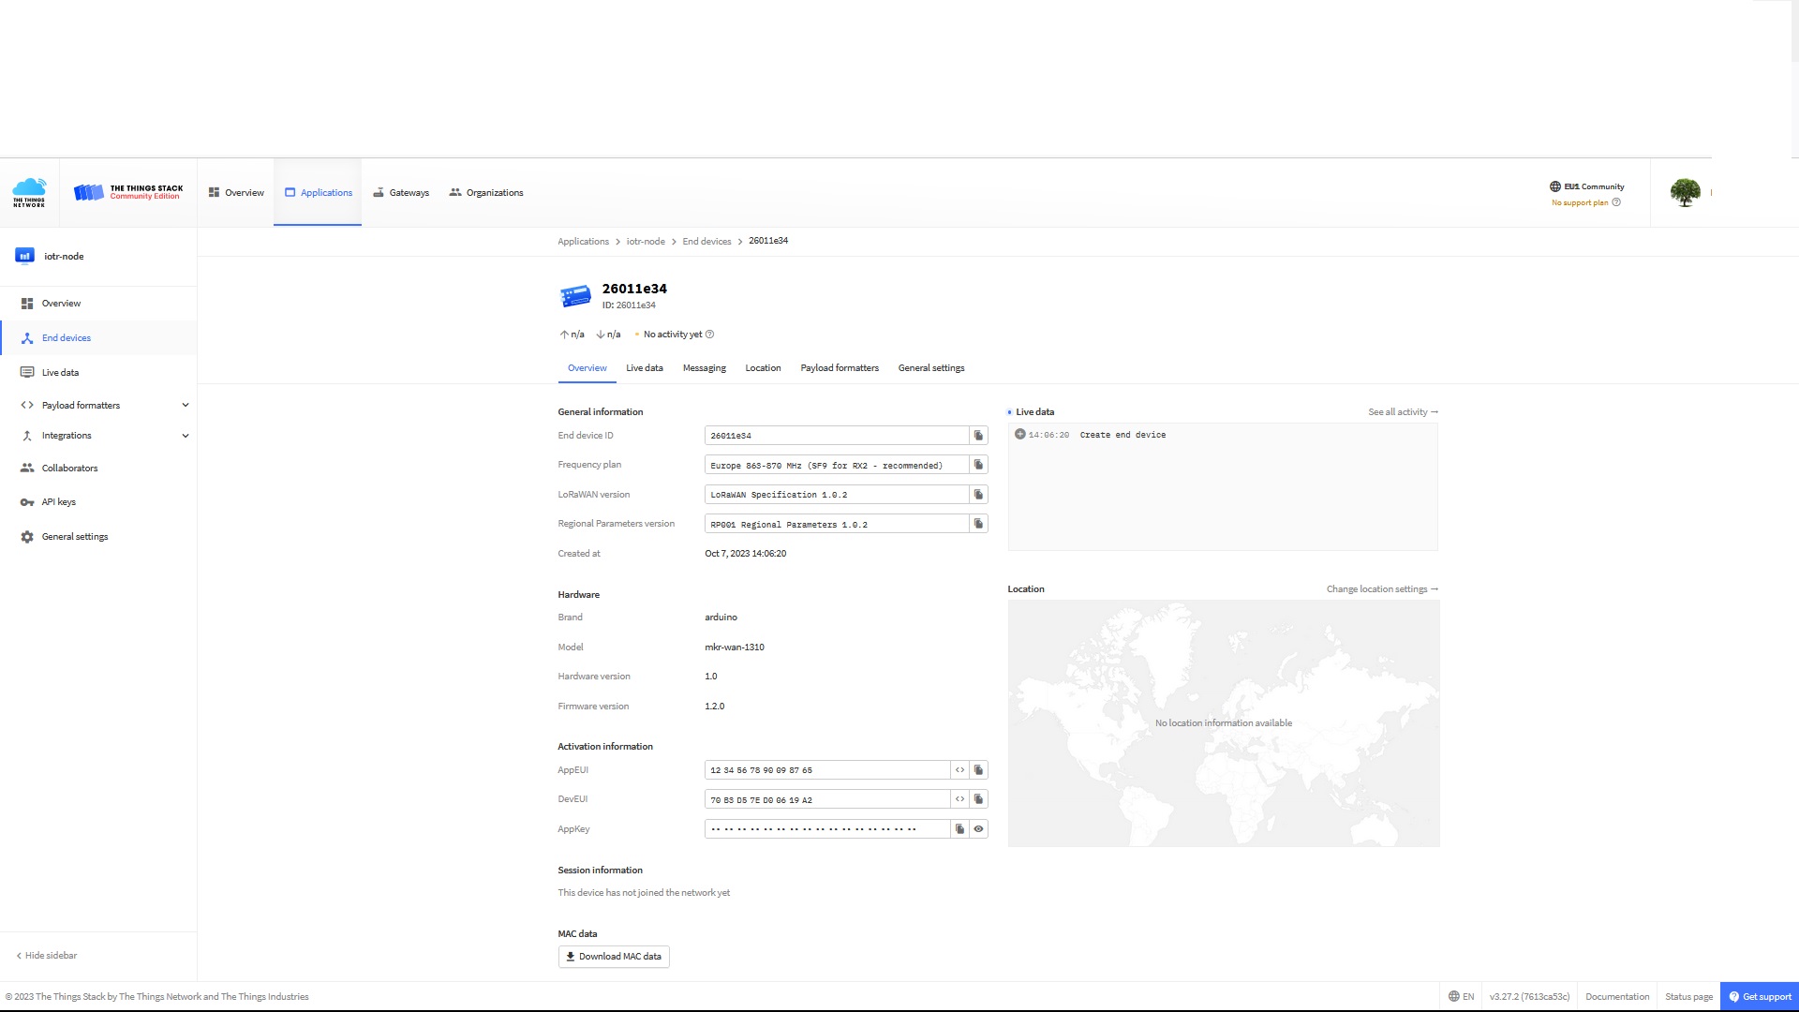Open the Documentation footer link
This screenshot has width=1799, height=1012.
[x=1617, y=997]
